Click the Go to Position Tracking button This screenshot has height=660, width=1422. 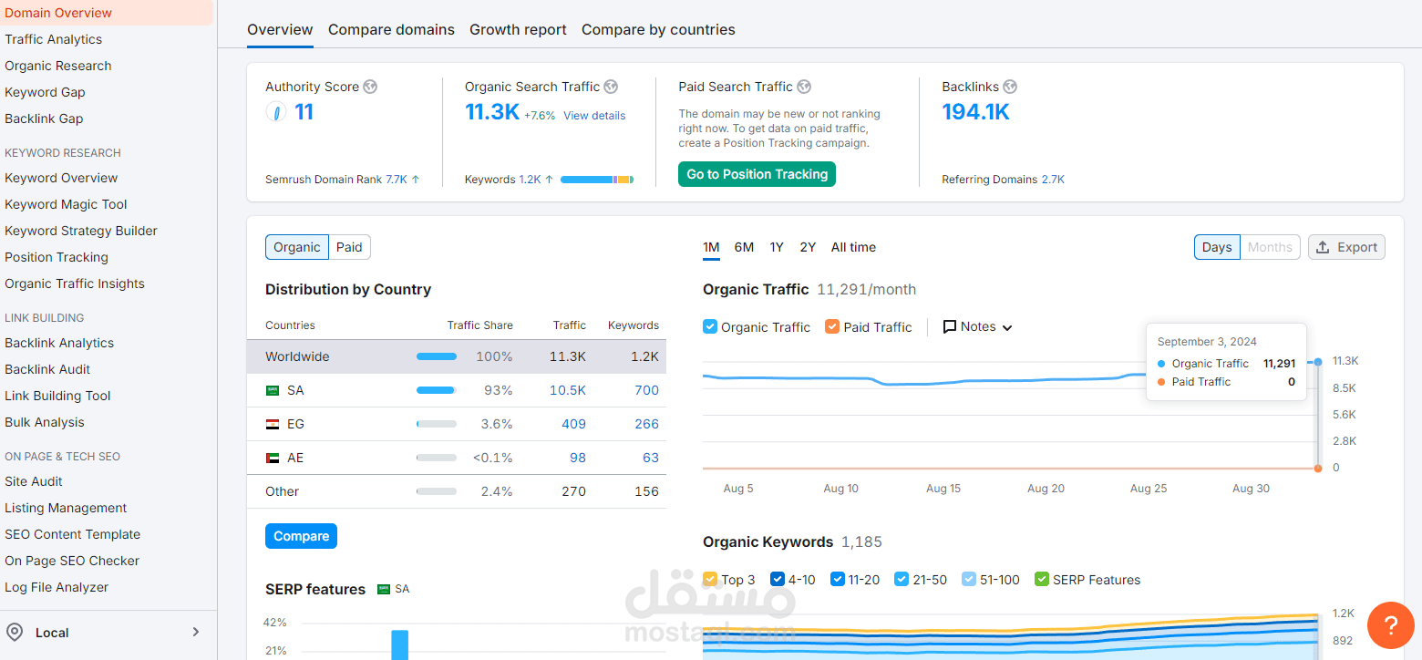pos(757,174)
